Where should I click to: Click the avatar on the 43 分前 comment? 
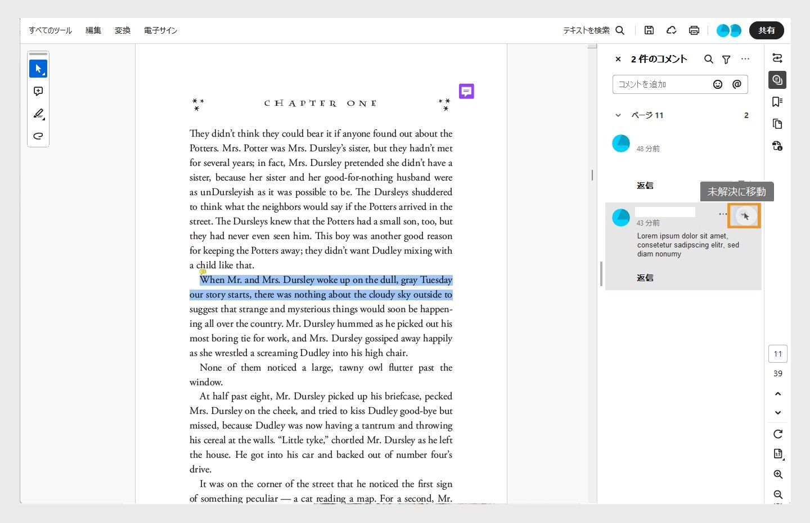[x=621, y=218]
